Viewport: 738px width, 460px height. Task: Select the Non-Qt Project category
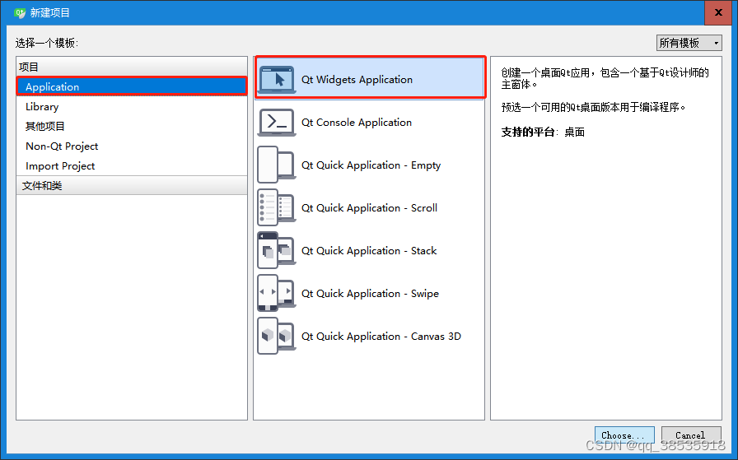pyautogui.click(x=132, y=146)
